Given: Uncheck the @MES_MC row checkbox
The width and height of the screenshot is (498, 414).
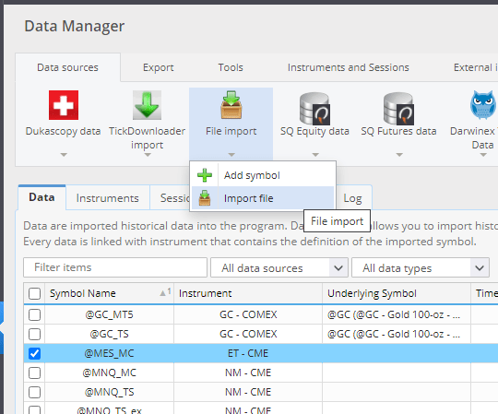Looking at the screenshot, I should click(34, 353).
